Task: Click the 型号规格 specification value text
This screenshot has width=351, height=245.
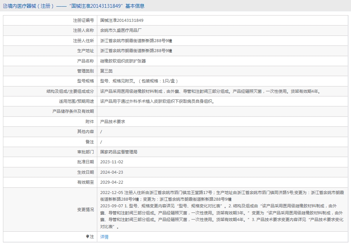Action: pos(139,81)
